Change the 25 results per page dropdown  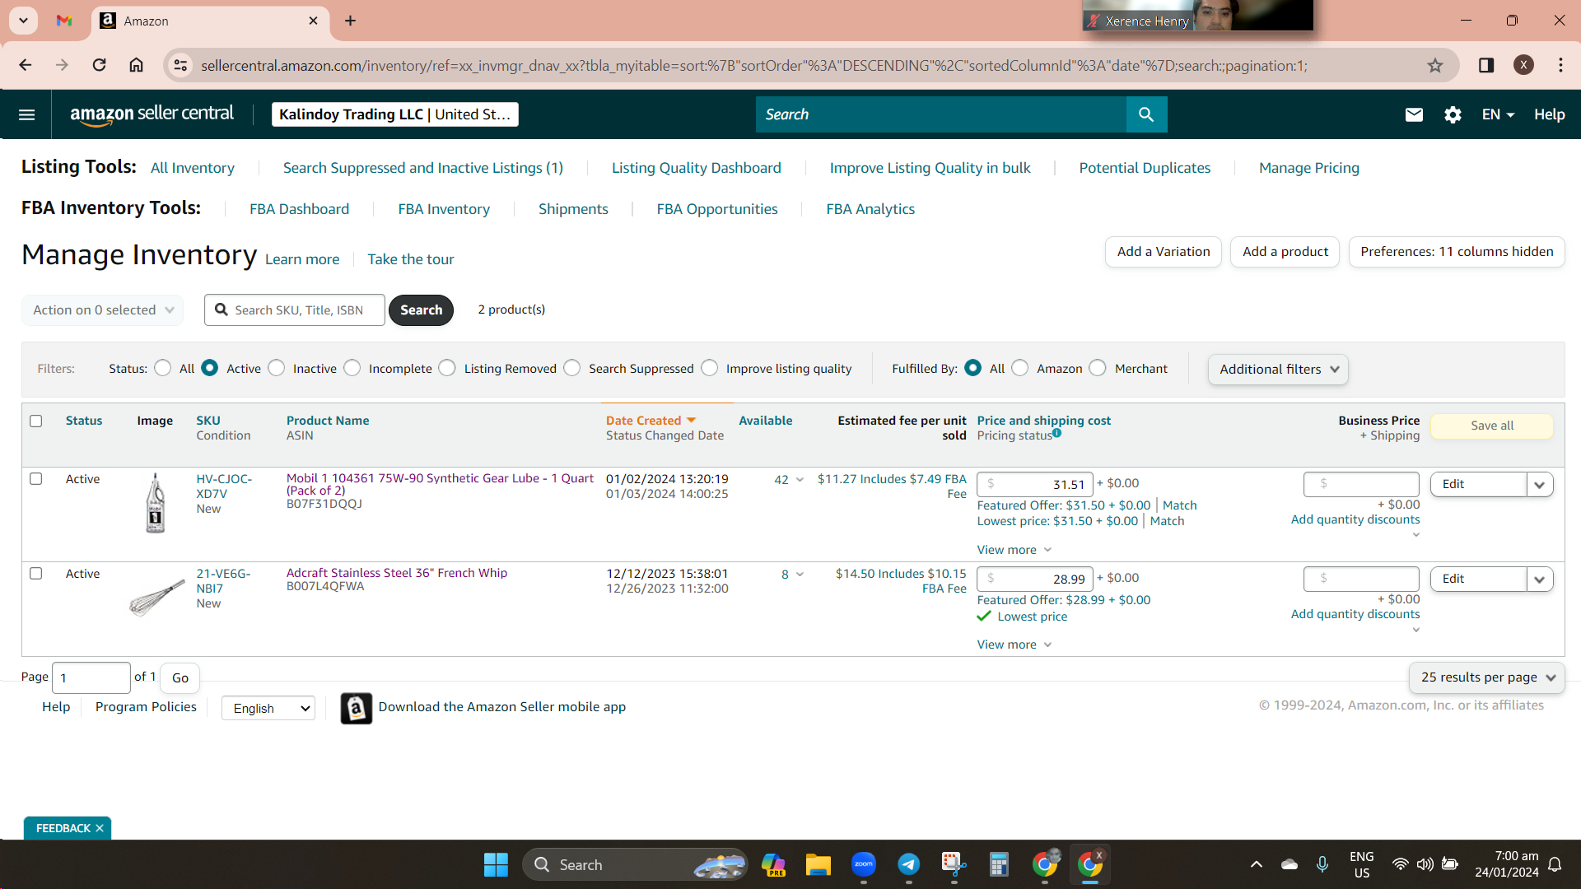1487,677
